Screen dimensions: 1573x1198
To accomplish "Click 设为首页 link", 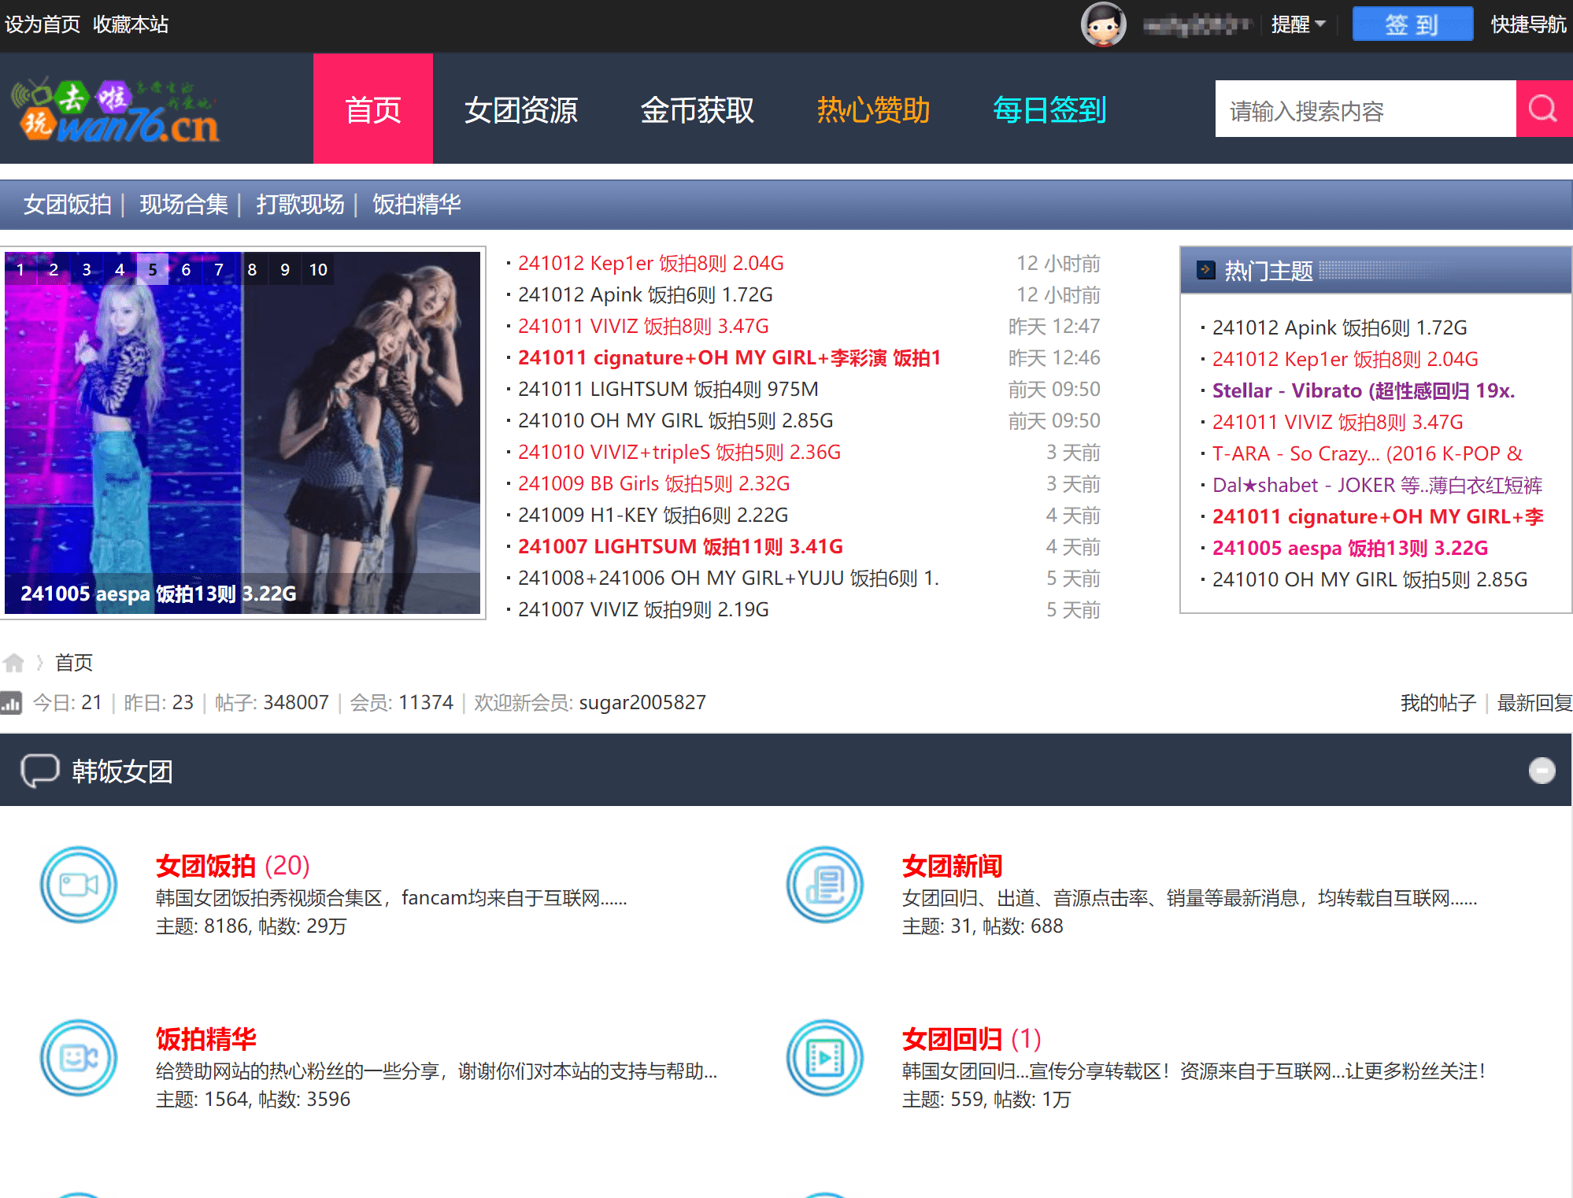I will pyautogui.click(x=43, y=24).
